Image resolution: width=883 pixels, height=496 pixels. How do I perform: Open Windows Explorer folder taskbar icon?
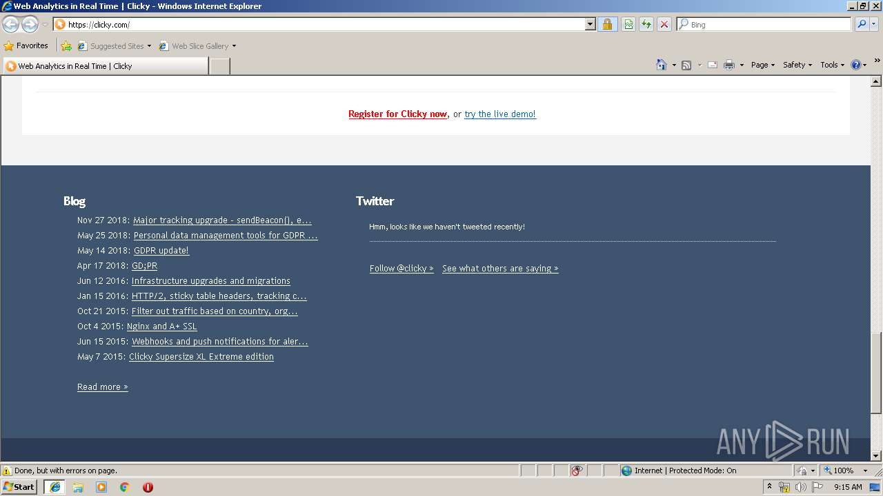(x=78, y=487)
